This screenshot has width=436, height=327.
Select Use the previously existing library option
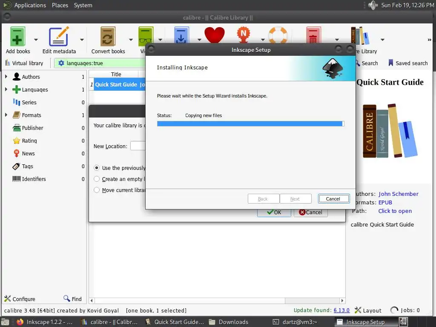click(97, 168)
